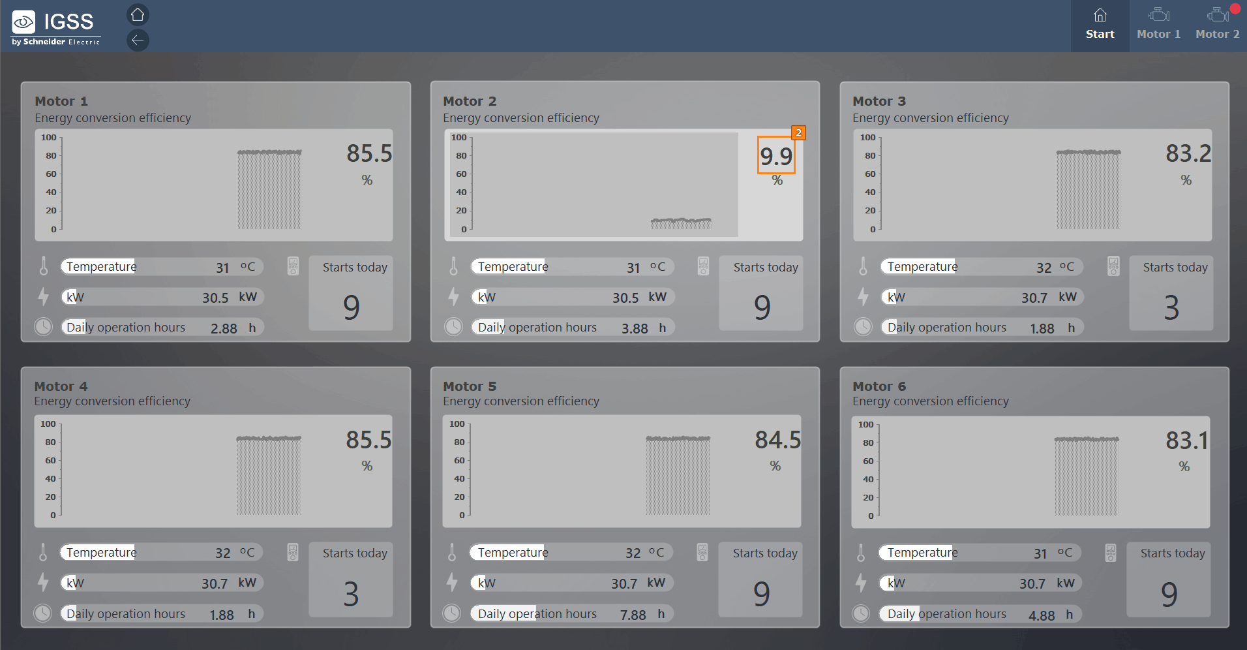1247x650 pixels.
Task: Click Motor 1 Temperature bar
Action: coord(162,267)
